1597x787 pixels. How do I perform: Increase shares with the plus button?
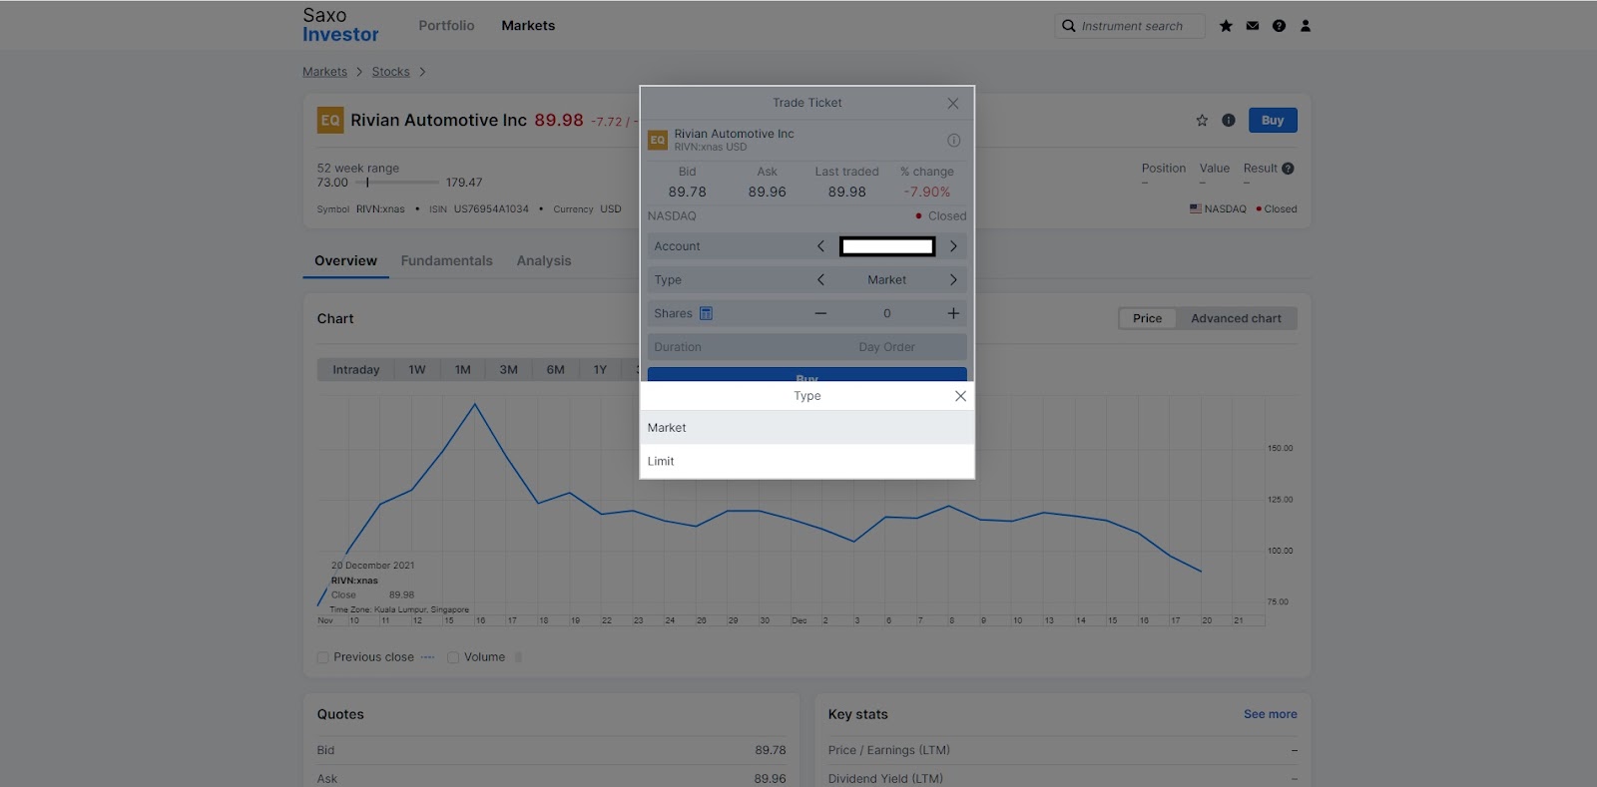(953, 313)
